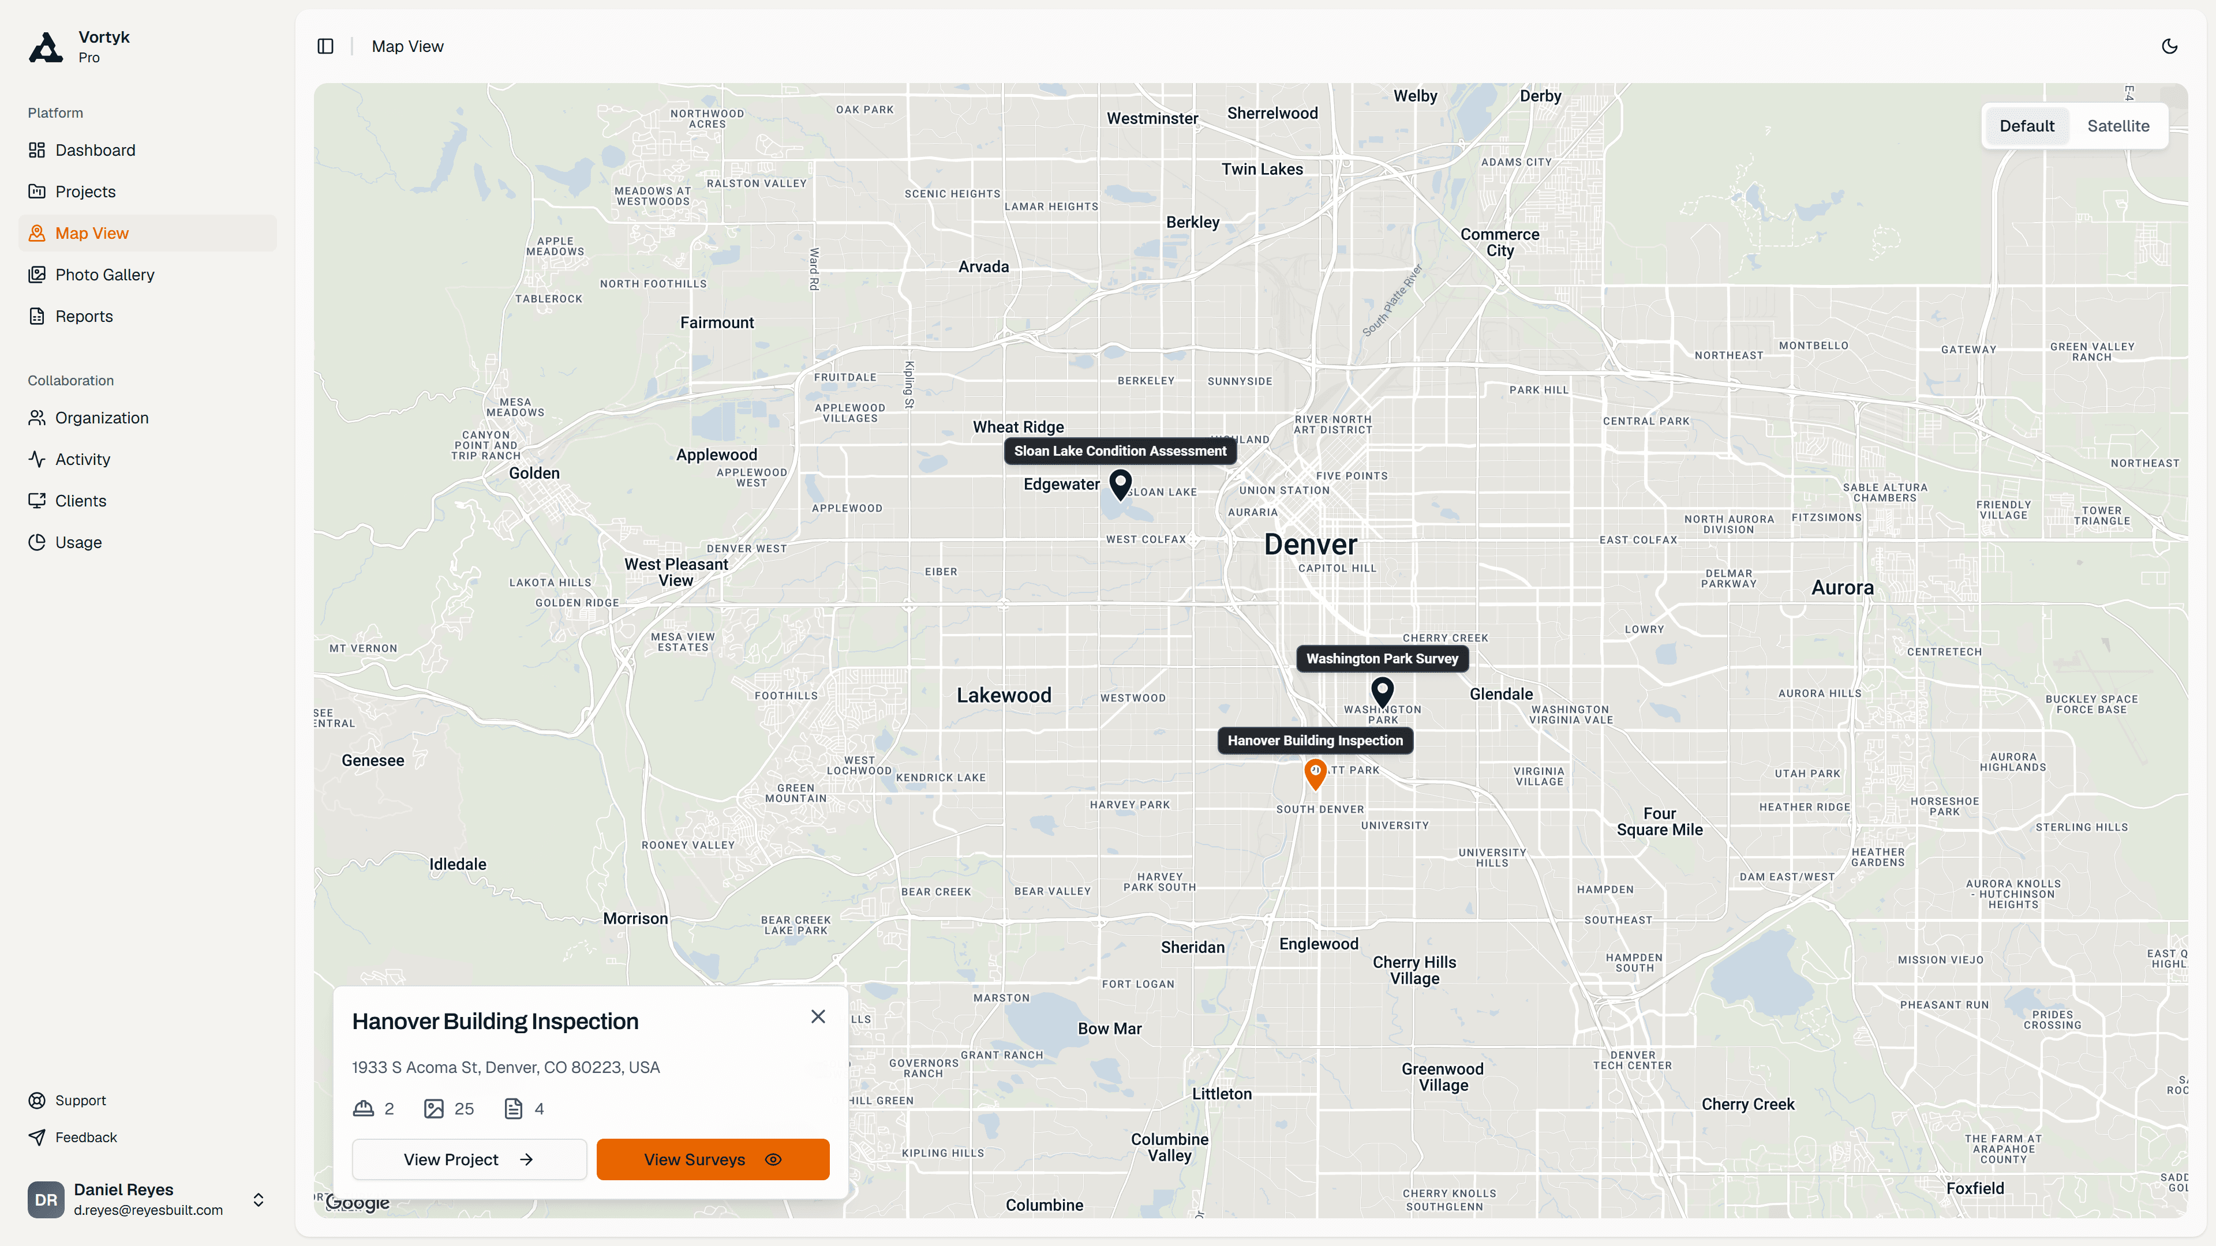Viewport: 2216px width, 1246px height.
Task: Open the Activity pulse icon
Action: click(x=37, y=459)
